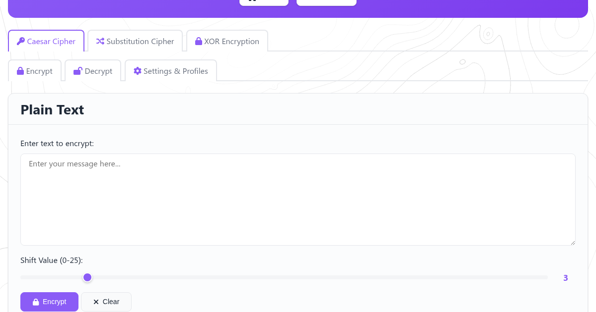Click the open padlock icon on Decrypt tab
Viewport: 596px width, 312px height.
pos(77,71)
